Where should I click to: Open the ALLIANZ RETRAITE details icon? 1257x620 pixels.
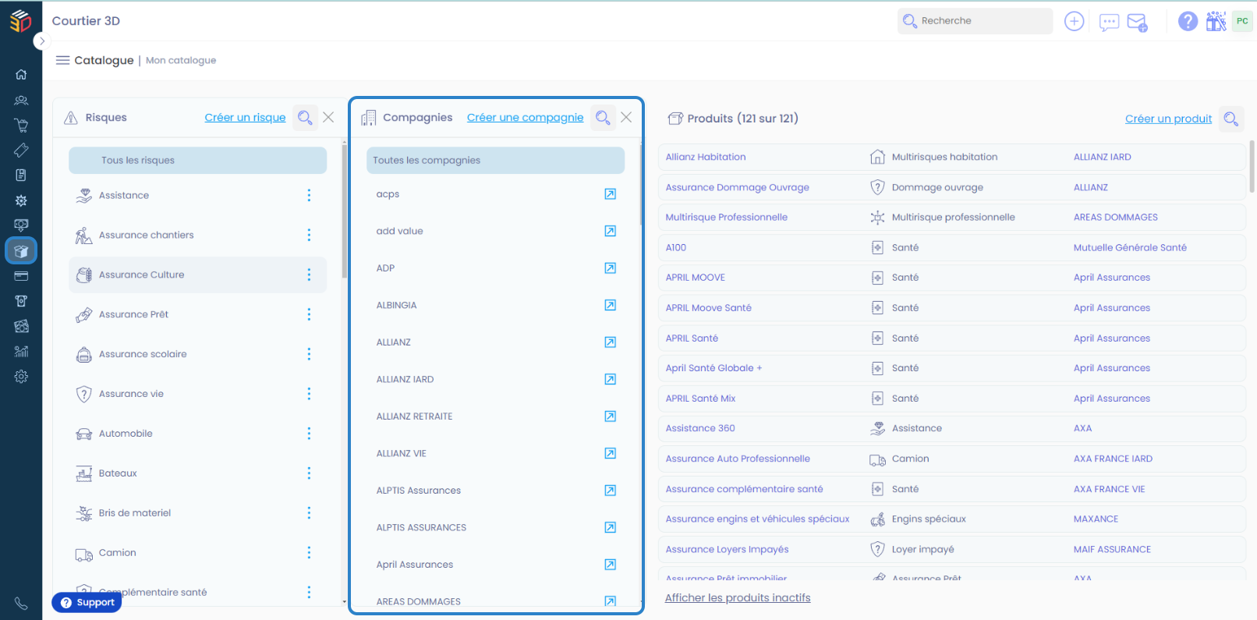[x=611, y=416]
